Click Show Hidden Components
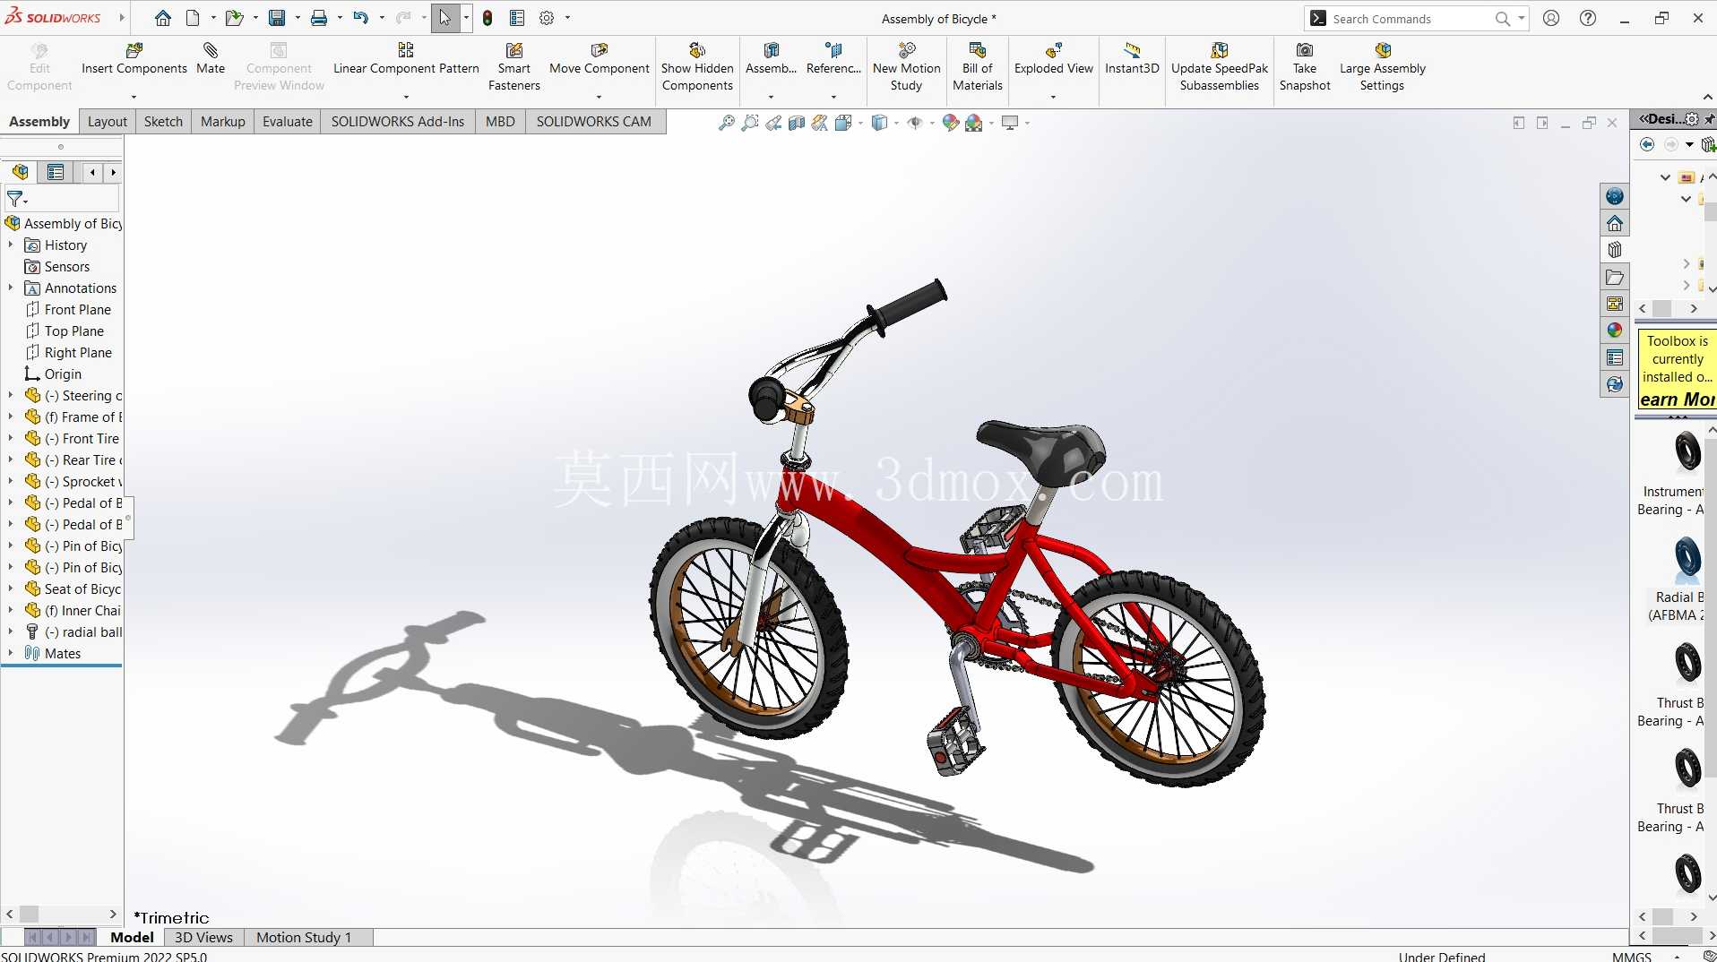The image size is (1717, 962). pos(697,67)
